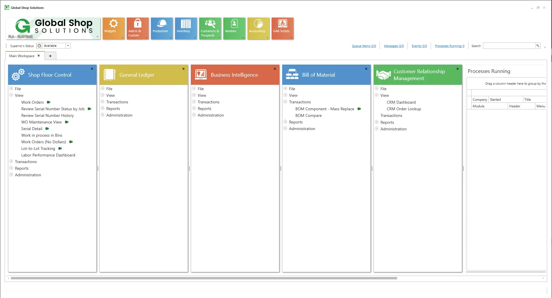Open the Vendors module tile
The height and width of the screenshot is (298, 552).
pyautogui.click(x=234, y=28)
